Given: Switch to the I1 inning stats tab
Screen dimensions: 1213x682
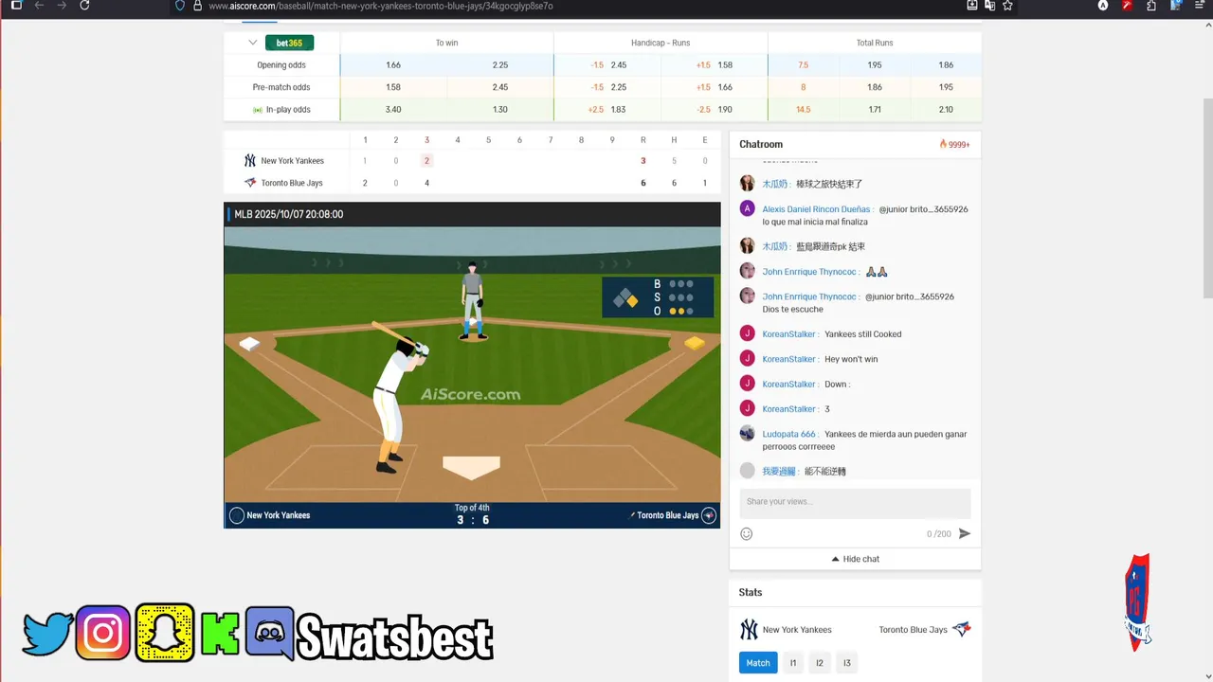Looking at the screenshot, I should coord(793,663).
